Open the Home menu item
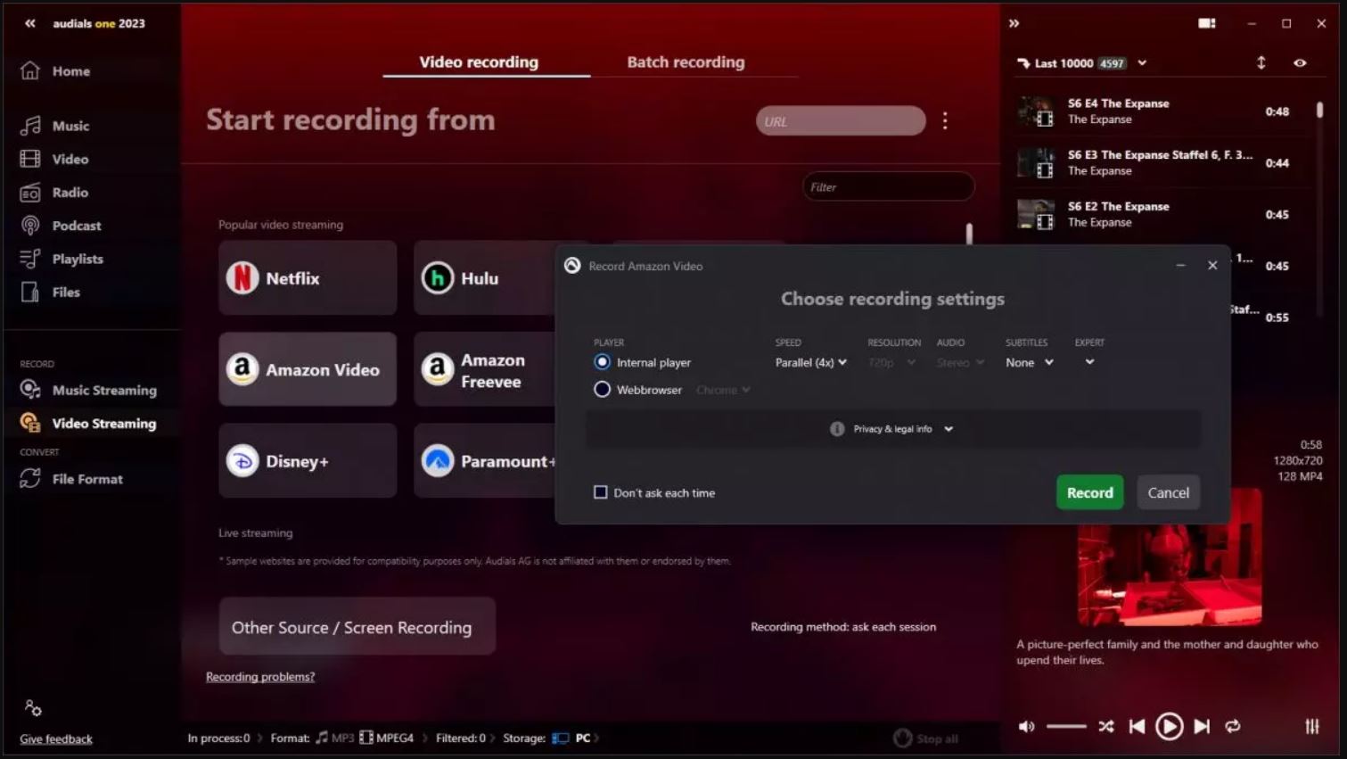This screenshot has width=1347, height=759. point(70,70)
